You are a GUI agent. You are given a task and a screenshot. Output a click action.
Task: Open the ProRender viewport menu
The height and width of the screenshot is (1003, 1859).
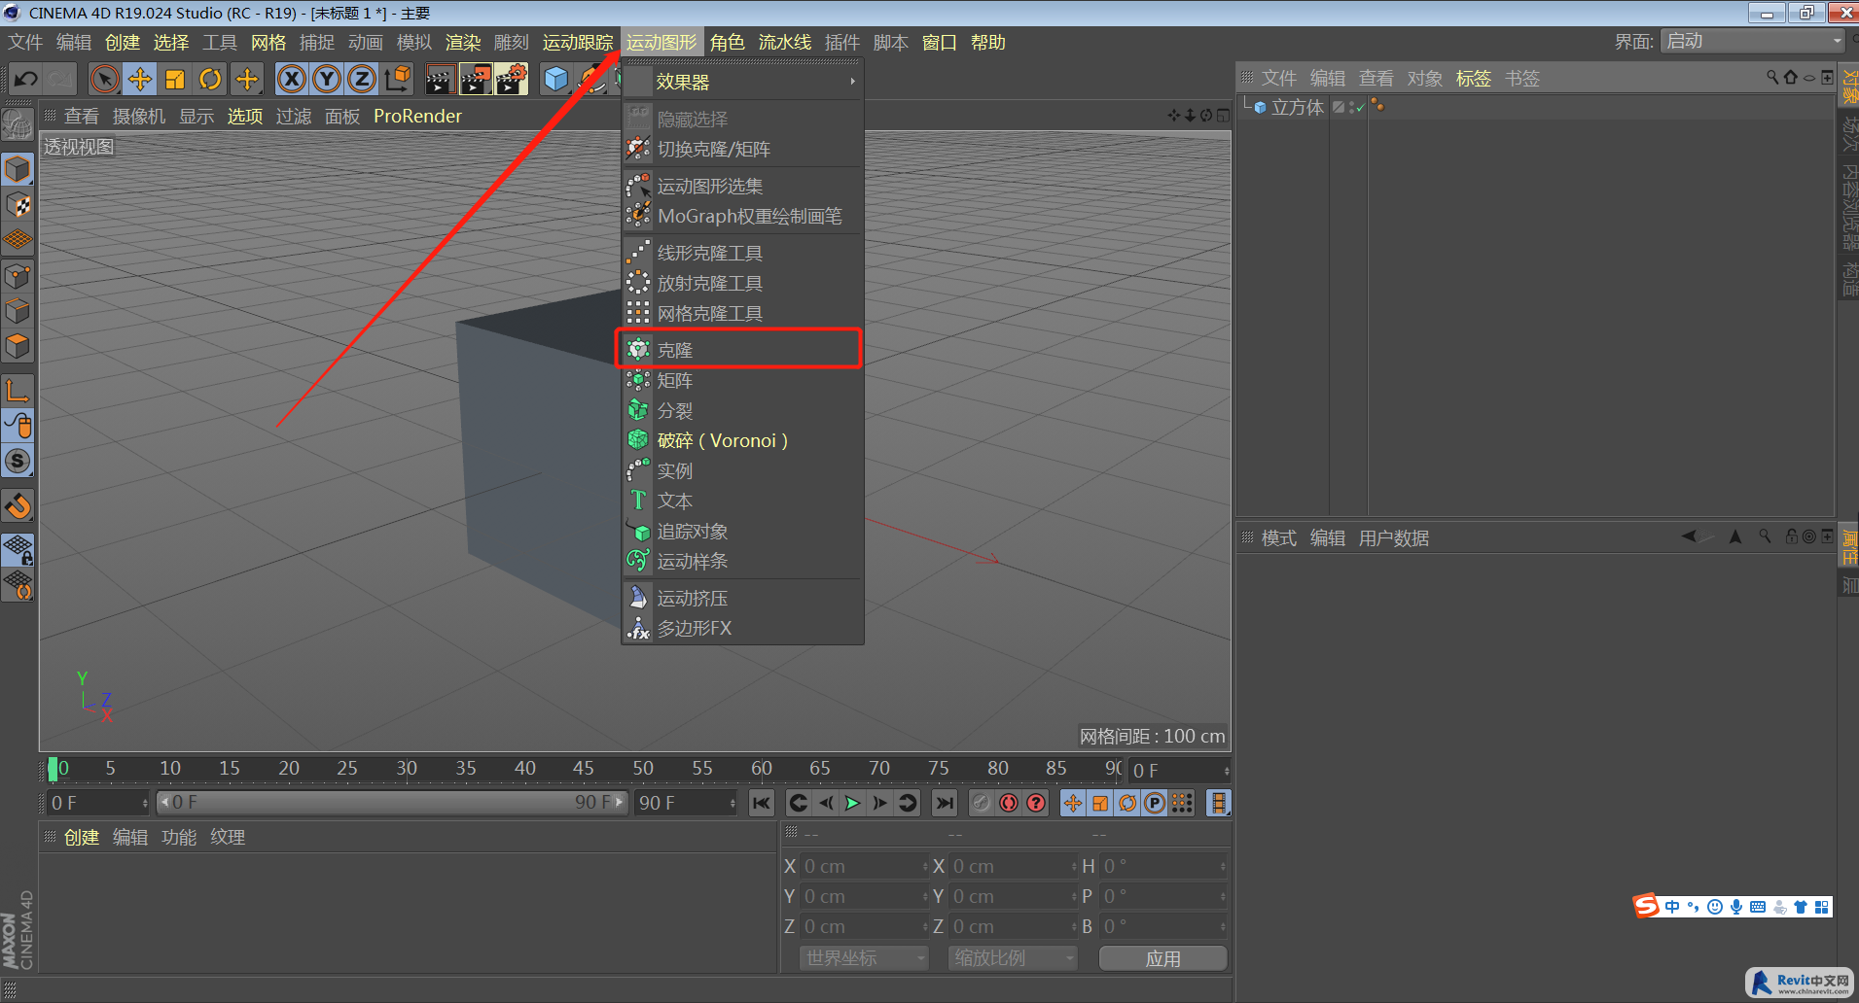click(417, 116)
